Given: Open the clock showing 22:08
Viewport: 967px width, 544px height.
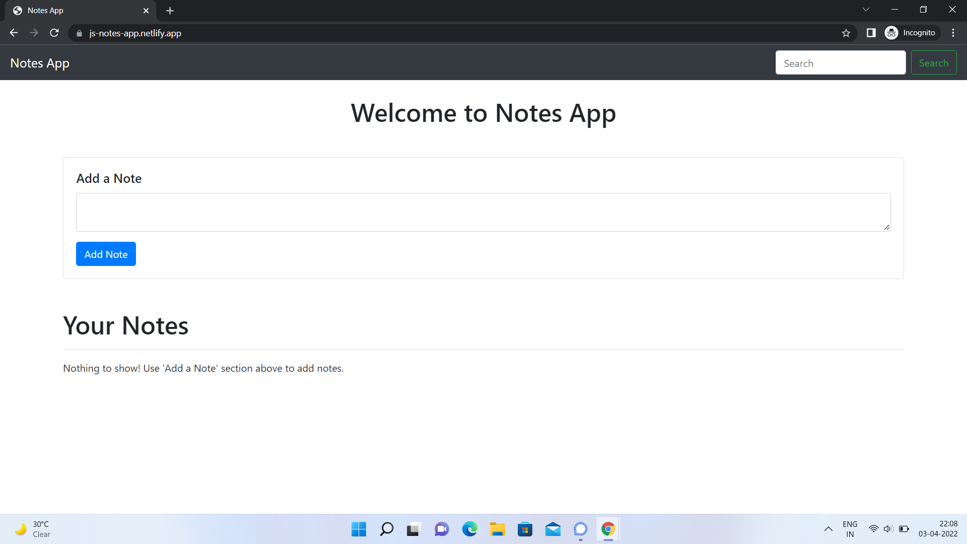Looking at the screenshot, I should tap(938, 529).
